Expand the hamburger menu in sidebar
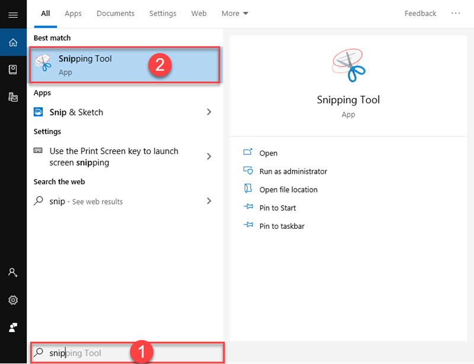The width and height of the screenshot is (474, 364). point(13,15)
